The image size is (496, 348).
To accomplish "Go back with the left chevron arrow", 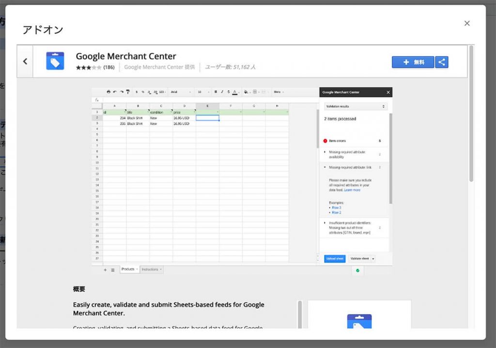I will pyautogui.click(x=25, y=62).
